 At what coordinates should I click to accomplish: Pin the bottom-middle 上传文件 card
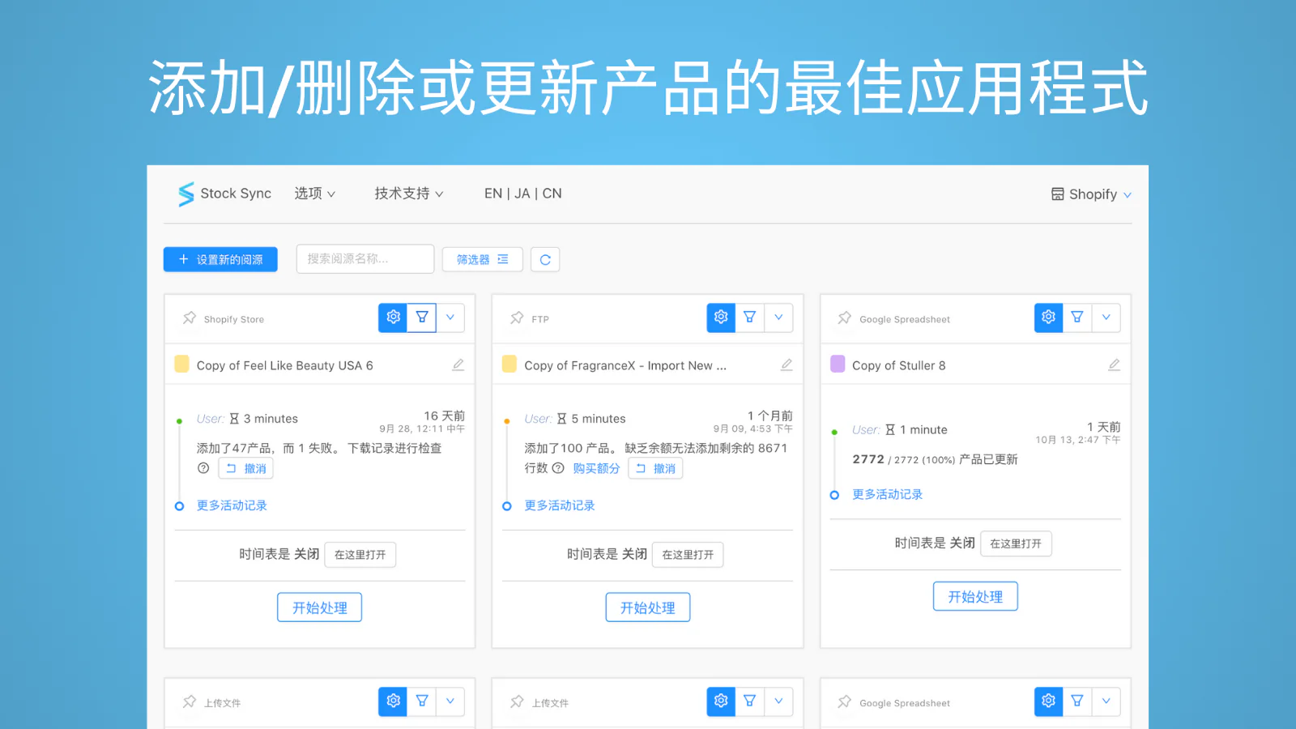[x=517, y=701]
